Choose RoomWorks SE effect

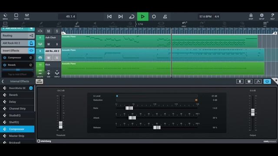click(17, 88)
